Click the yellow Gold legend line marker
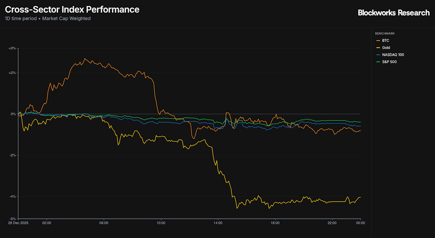Viewport: 435px width, 238px height. [x=378, y=48]
